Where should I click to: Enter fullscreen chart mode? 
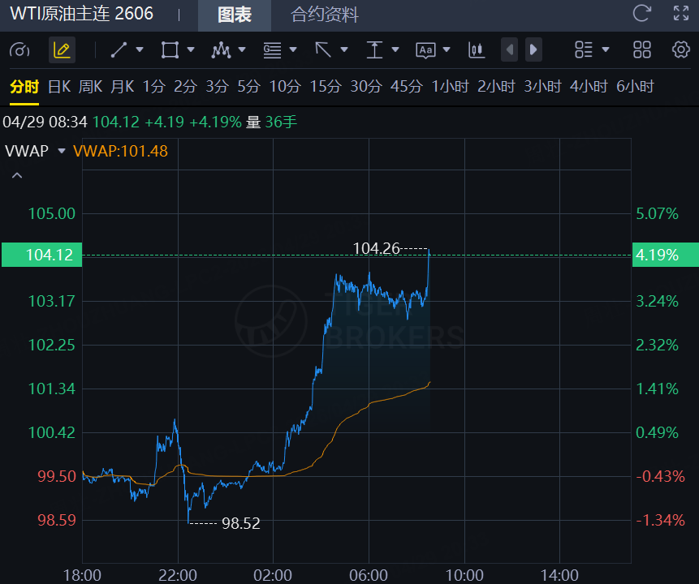tap(680, 13)
